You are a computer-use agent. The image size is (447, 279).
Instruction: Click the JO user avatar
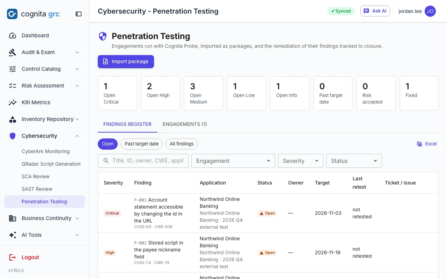pyautogui.click(x=430, y=11)
